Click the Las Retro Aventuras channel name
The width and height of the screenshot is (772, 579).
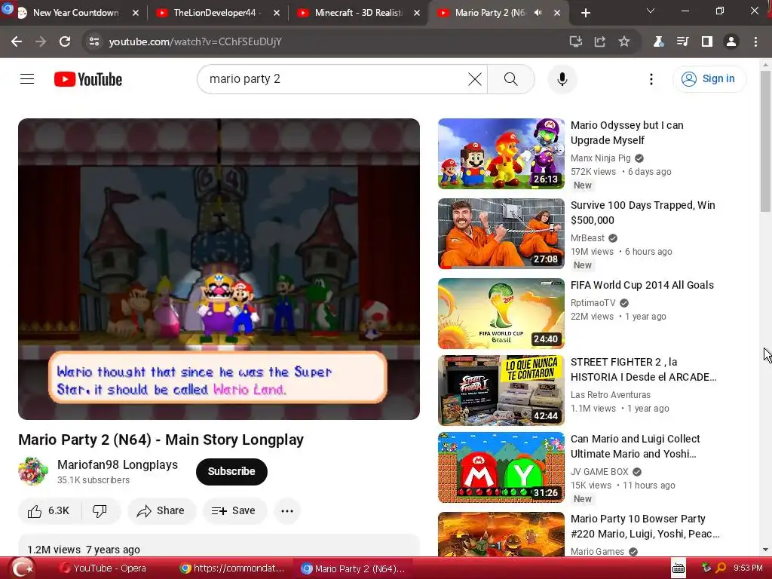[611, 395]
